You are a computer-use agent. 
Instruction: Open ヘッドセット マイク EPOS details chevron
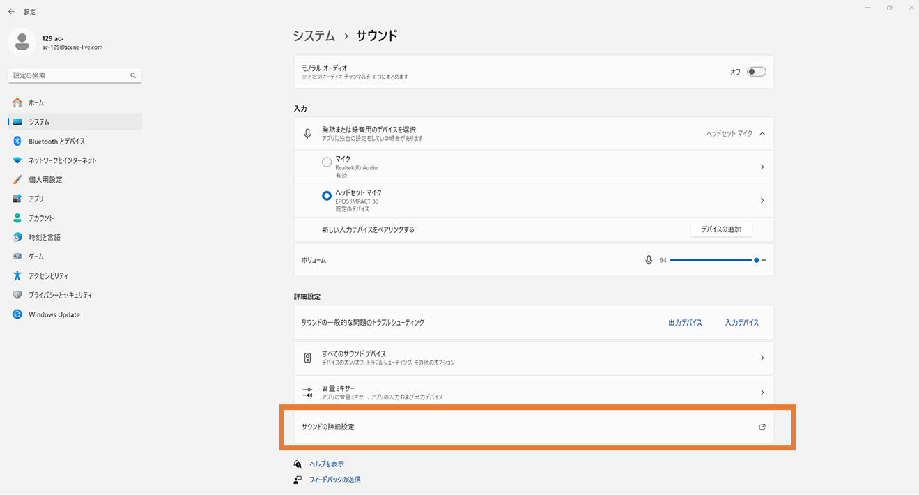762,201
